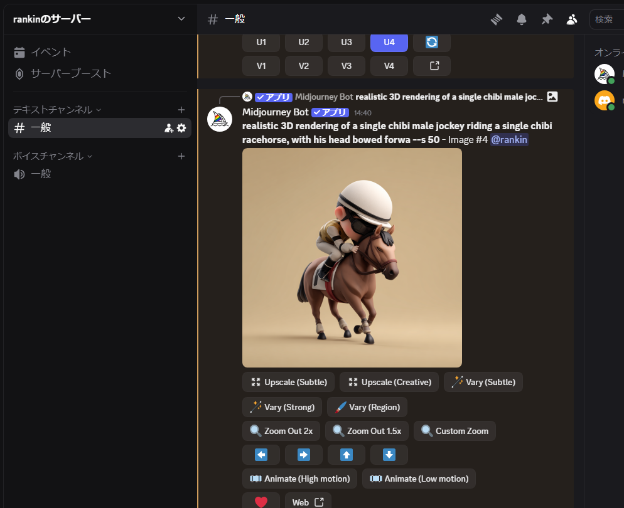Click the 検索 search field
The width and height of the screenshot is (624, 508).
(606, 19)
